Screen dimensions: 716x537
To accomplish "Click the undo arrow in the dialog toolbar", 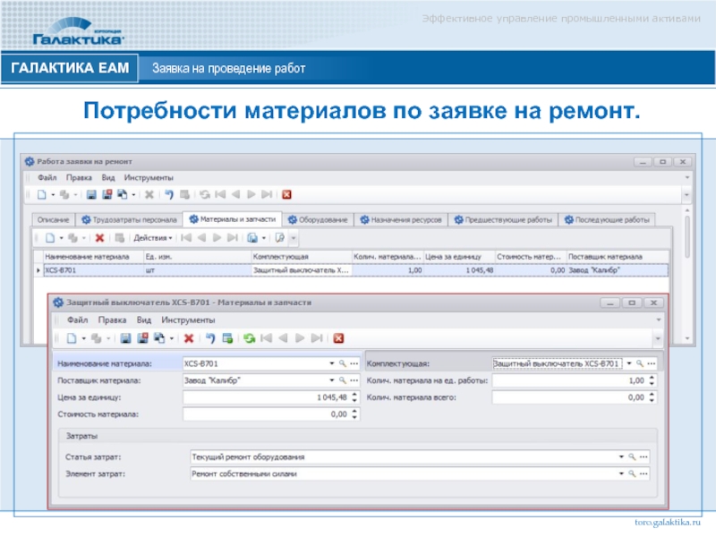I will [x=210, y=337].
